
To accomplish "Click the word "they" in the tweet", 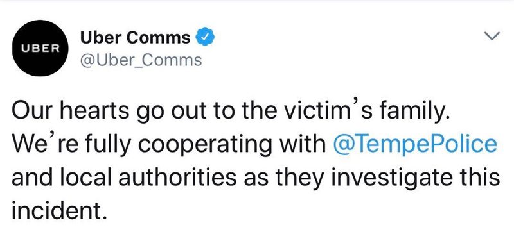I will tap(296, 178).
